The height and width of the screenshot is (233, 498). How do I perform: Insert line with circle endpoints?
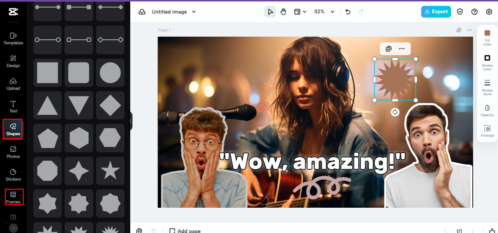tap(47, 40)
